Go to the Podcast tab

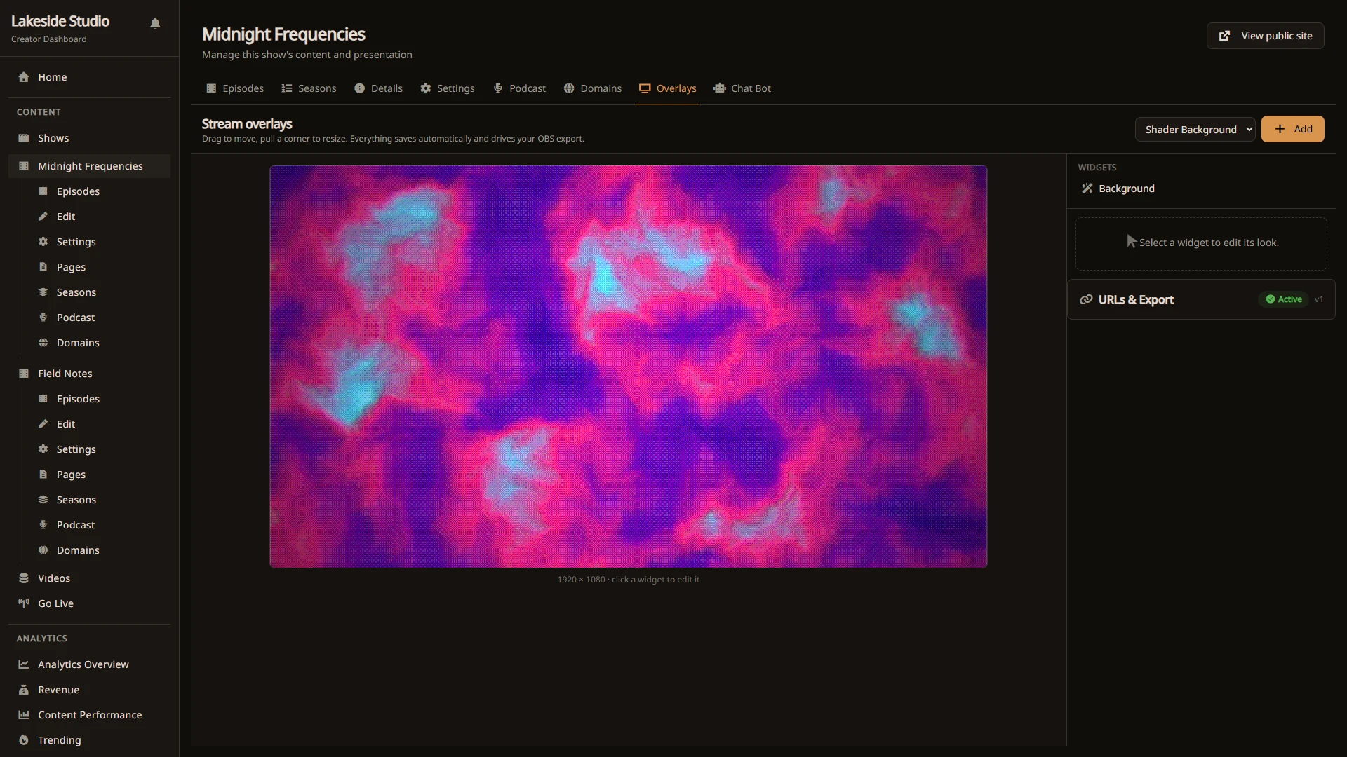pyautogui.click(x=519, y=88)
